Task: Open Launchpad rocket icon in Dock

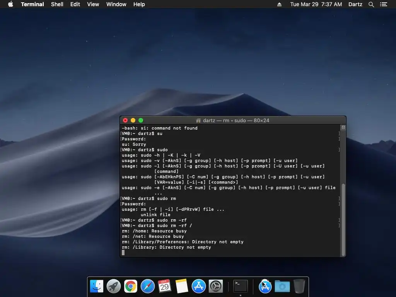Action: pos(114,286)
